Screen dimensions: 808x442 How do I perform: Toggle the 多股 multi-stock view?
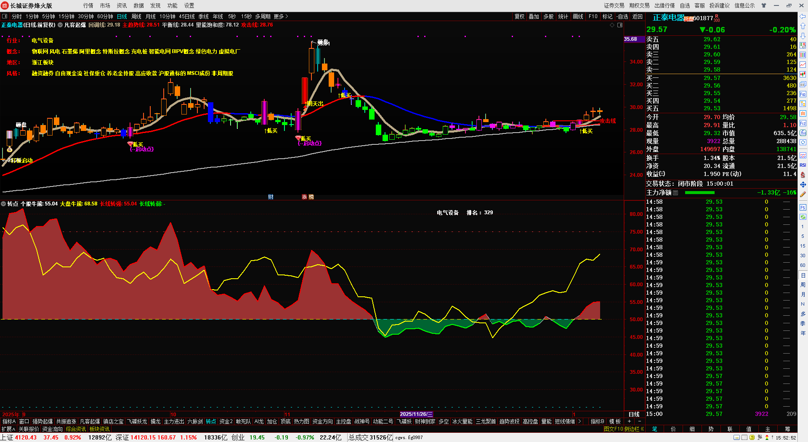tap(548, 16)
